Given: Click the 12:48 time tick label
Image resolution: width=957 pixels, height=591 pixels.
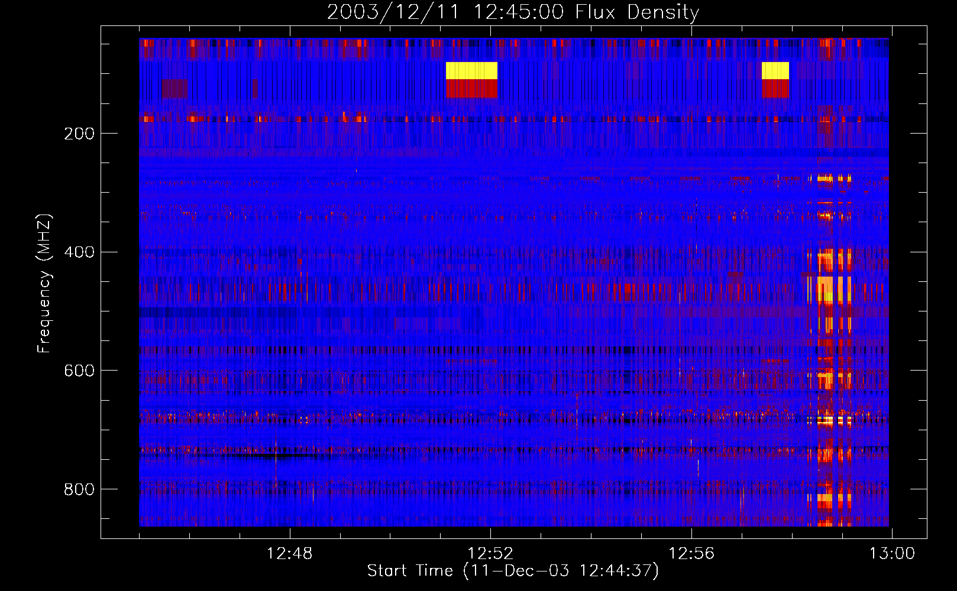Looking at the screenshot, I should pyautogui.click(x=289, y=553).
